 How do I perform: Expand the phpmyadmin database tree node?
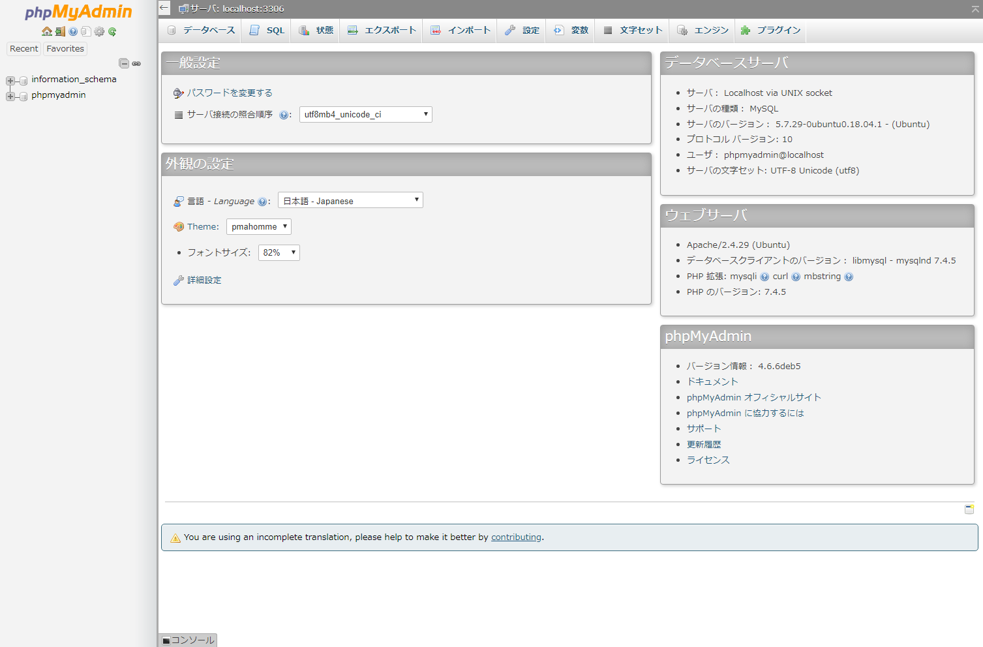[10, 96]
